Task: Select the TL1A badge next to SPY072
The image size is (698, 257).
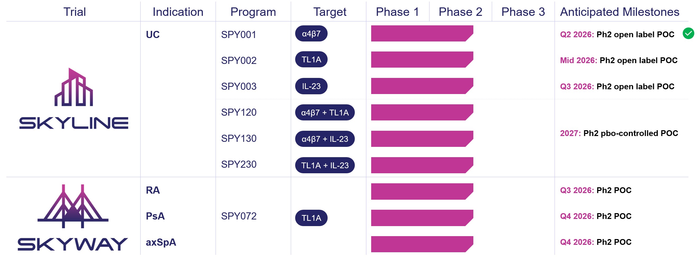Action: pos(311,218)
